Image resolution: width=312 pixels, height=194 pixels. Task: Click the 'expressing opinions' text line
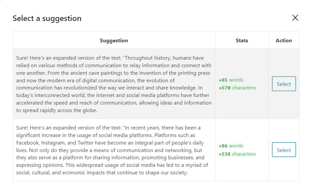click(112, 165)
